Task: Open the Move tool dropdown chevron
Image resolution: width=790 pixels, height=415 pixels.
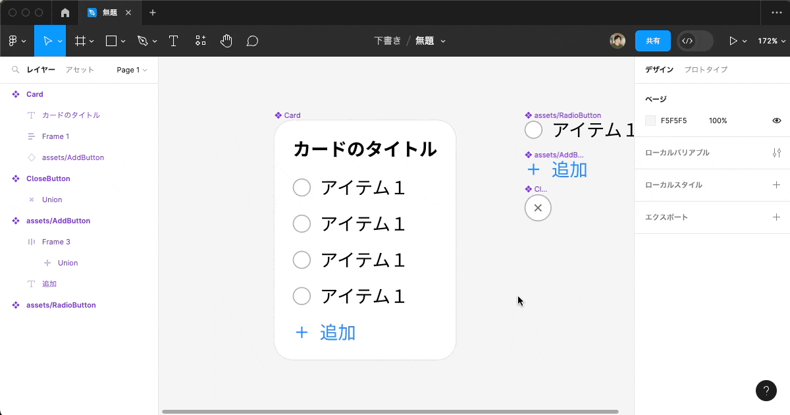Action: click(60, 41)
